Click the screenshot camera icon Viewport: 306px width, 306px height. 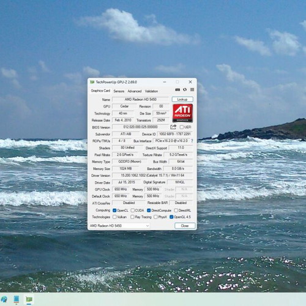pyautogui.click(x=177, y=90)
